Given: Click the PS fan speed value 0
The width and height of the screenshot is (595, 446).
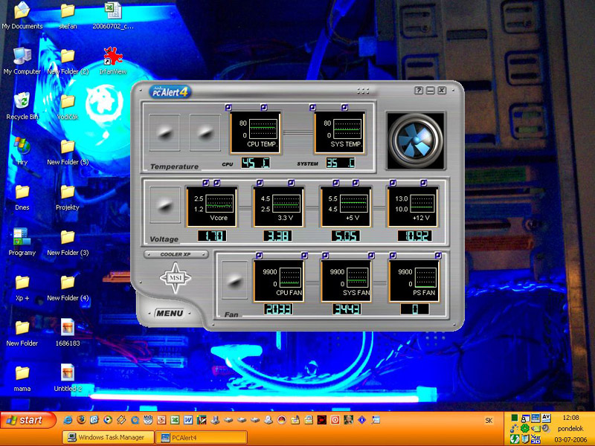Looking at the screenshot, I should (415, 309).
